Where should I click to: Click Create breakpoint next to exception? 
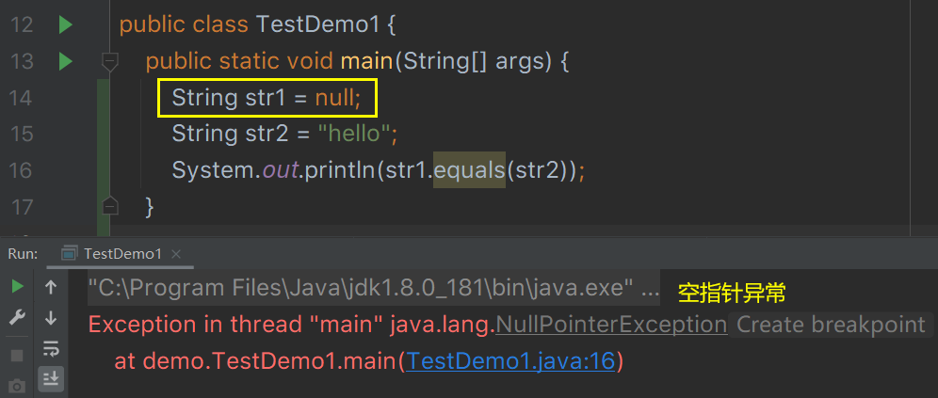pyautogui.click(x=831, y=325)
